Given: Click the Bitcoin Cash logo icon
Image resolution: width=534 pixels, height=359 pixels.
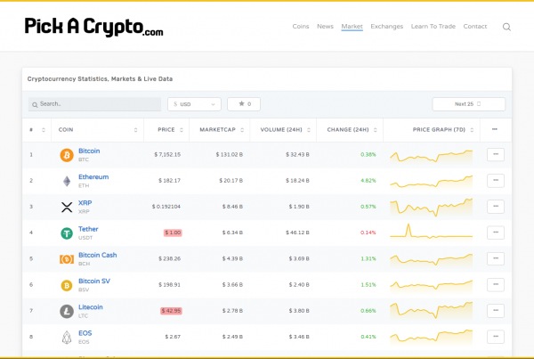Looking at the screenshot, I should [67, 259].
